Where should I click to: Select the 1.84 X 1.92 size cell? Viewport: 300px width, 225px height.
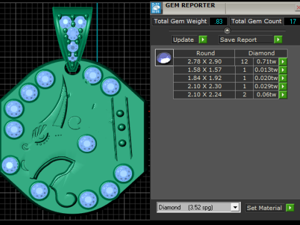[204, 78]
